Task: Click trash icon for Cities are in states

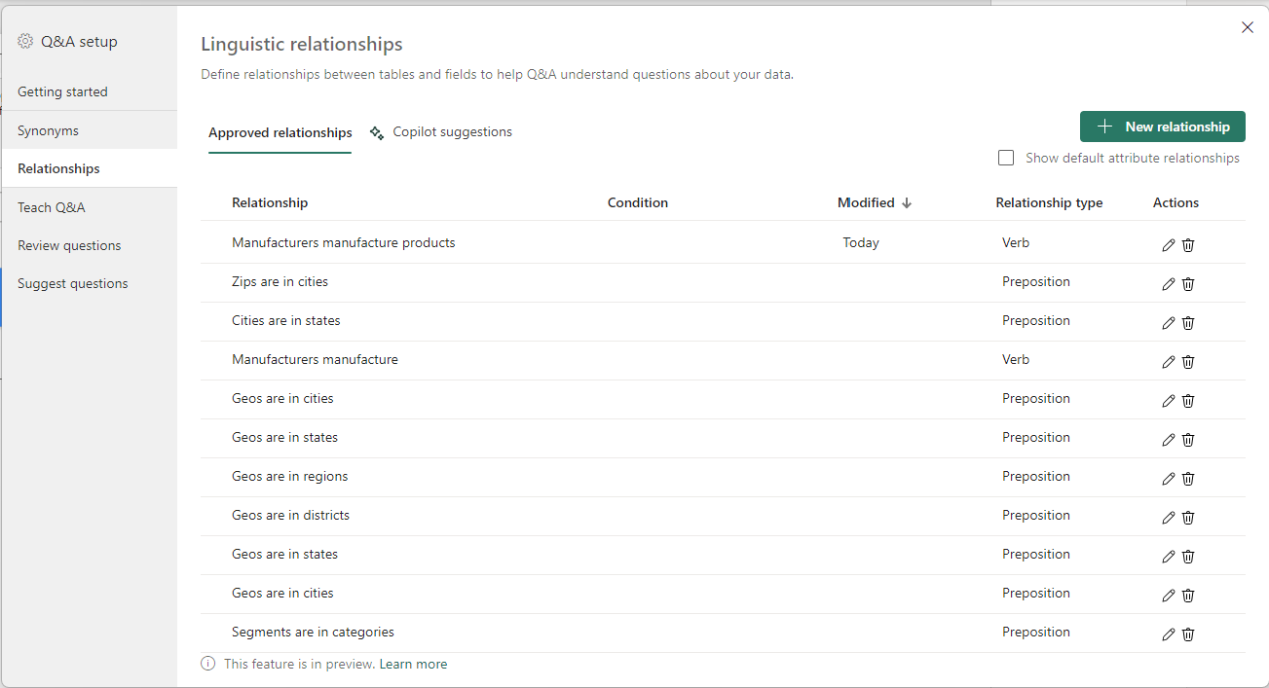Action: [x=1188, y=323]
